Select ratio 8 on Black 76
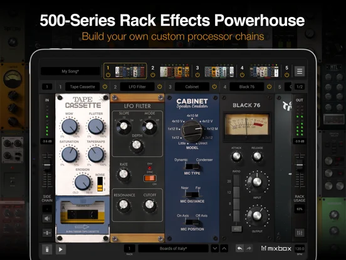This screenshot has height=260, width=346. point(236,204)
